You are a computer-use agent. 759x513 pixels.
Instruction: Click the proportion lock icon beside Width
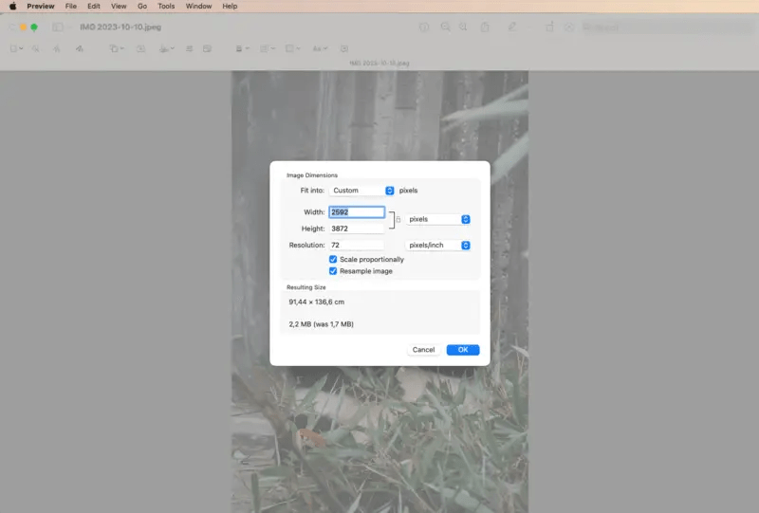398,220
